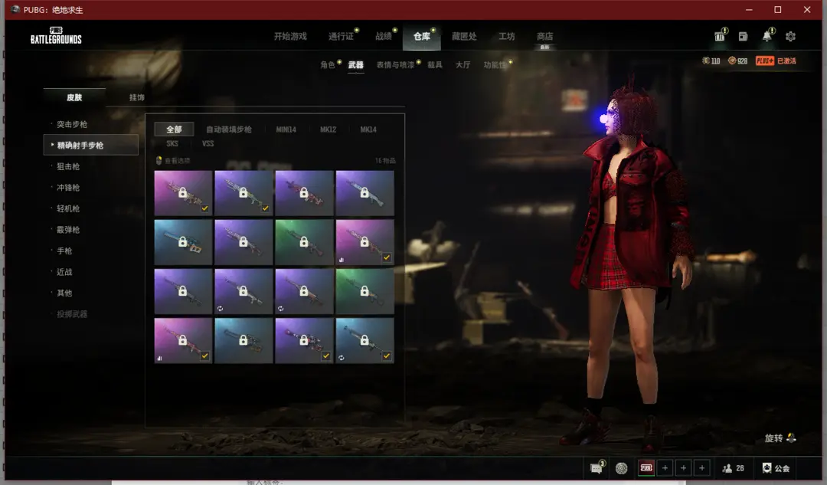The height and width of the screenshot is (485, 827).
Task: Click the swap icon on fourth-row last skin
Action: (342, 357)
